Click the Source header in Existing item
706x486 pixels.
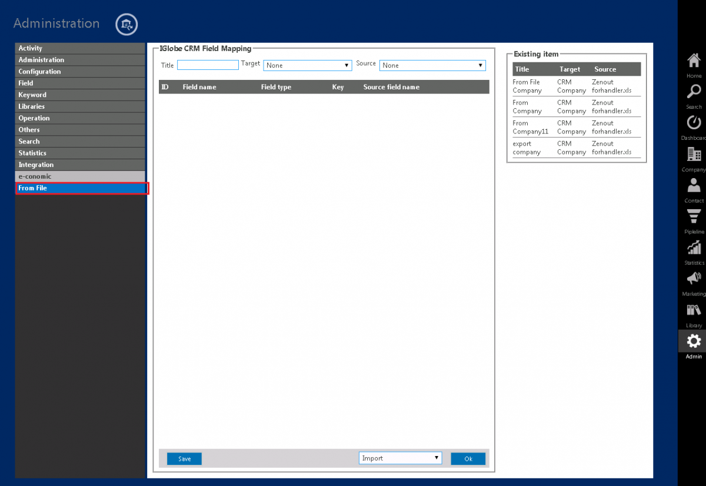[605, 69]
